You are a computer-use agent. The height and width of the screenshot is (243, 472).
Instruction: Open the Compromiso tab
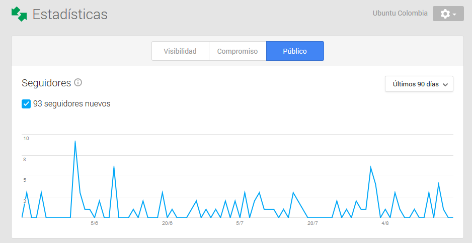point(238,51)
